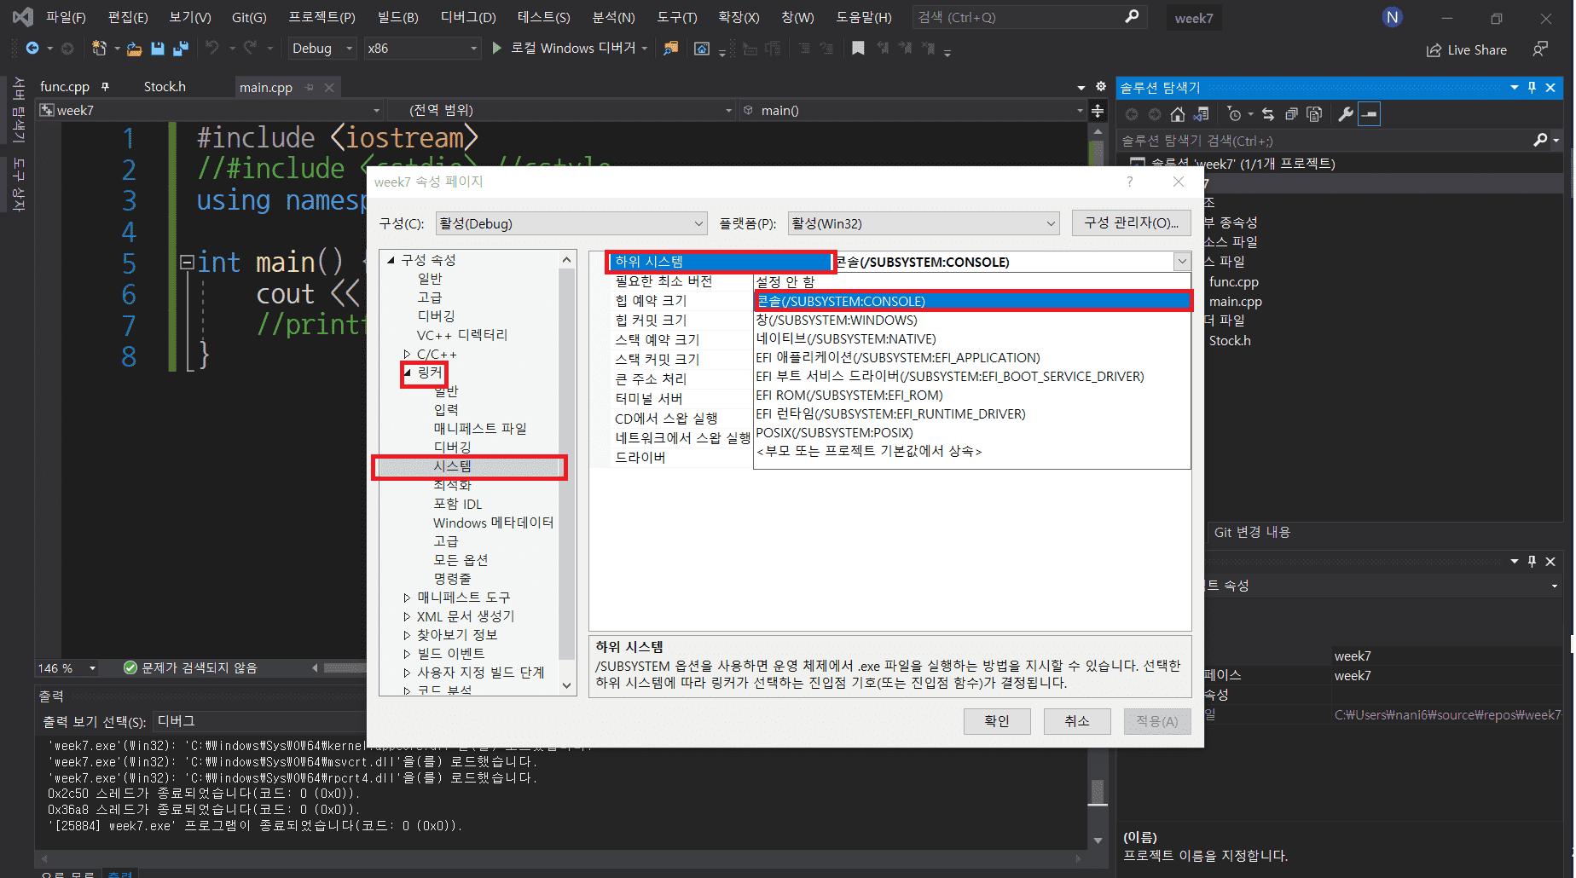This screenshot has width=1576, height=878.
Task: Click the open file folder icon
Action: 134,49
